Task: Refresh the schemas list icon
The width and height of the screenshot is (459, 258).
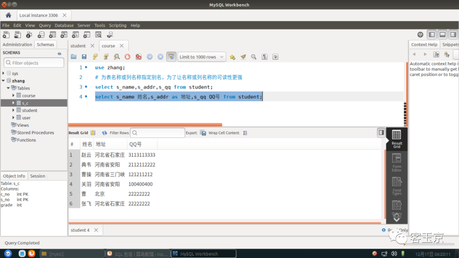Action: click(x=59, y=54)
